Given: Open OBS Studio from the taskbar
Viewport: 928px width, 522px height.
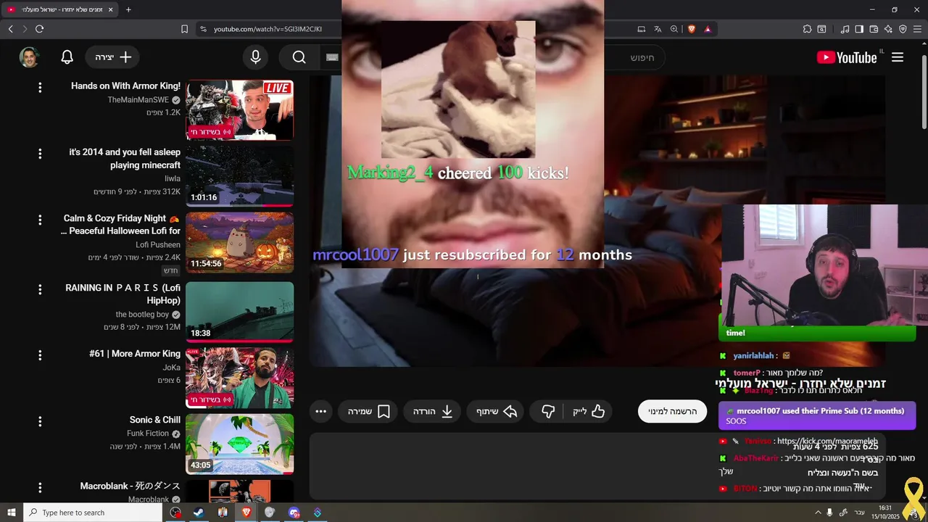Looking at the screenshot, I should [175, 513].
